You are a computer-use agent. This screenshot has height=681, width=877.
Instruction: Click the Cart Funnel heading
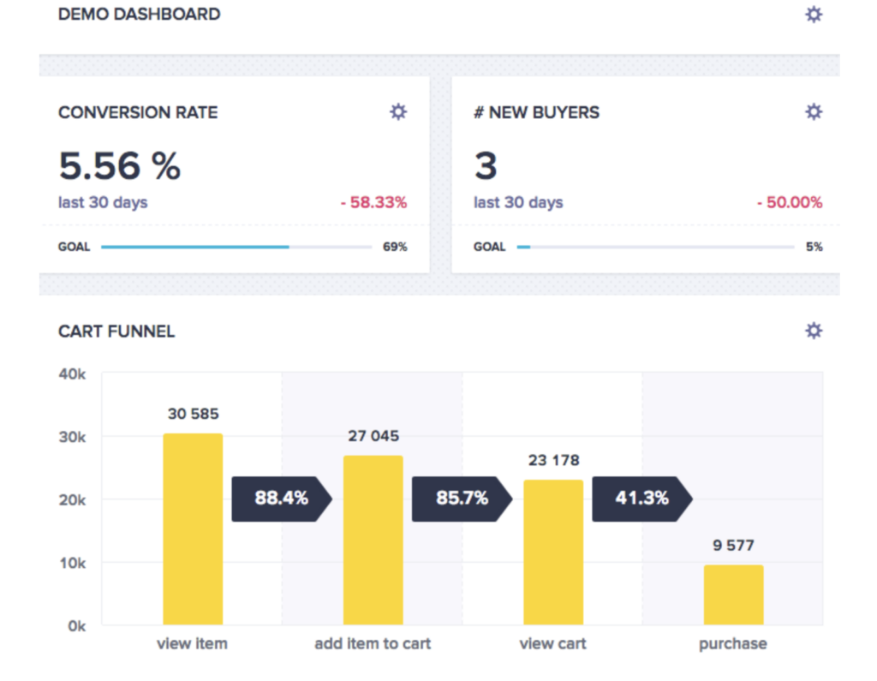click(116, 332)
